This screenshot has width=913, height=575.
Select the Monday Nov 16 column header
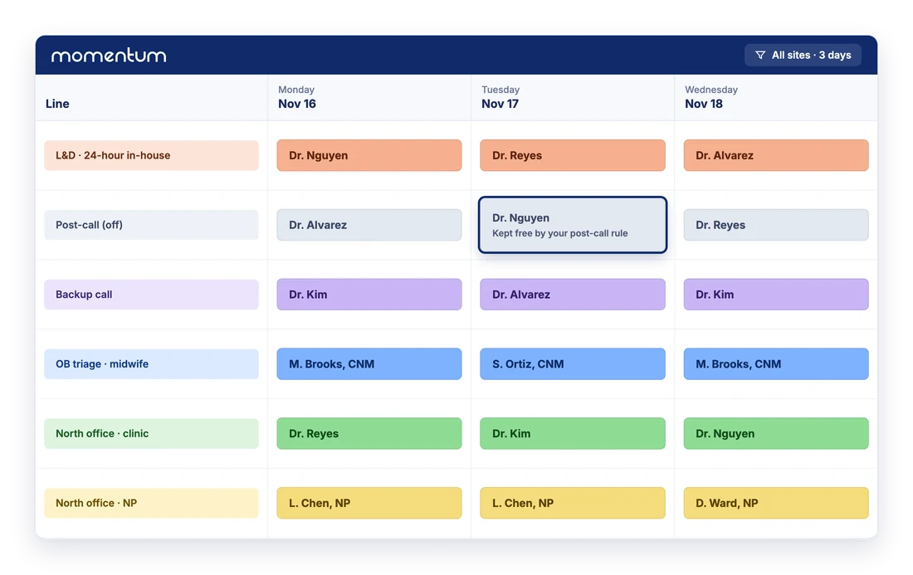pos(369,97)
